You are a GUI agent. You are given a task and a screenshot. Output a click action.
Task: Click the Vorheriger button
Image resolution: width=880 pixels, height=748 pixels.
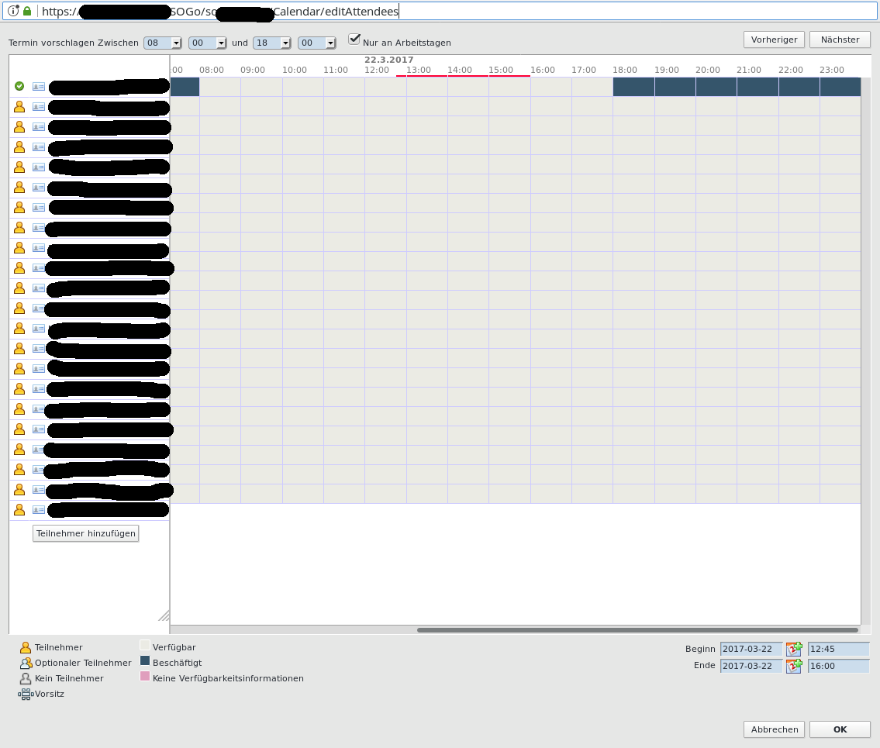point(774,40)
